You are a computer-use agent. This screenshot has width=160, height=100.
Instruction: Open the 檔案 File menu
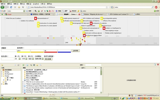click(x=3, y=4)
